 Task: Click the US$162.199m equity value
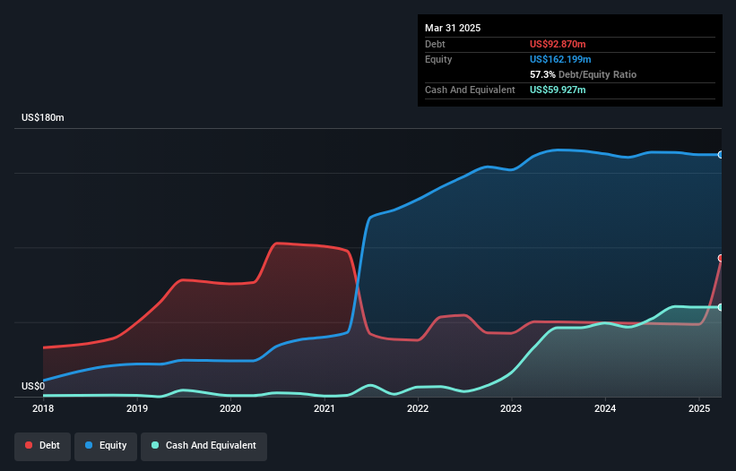[560, 59]
